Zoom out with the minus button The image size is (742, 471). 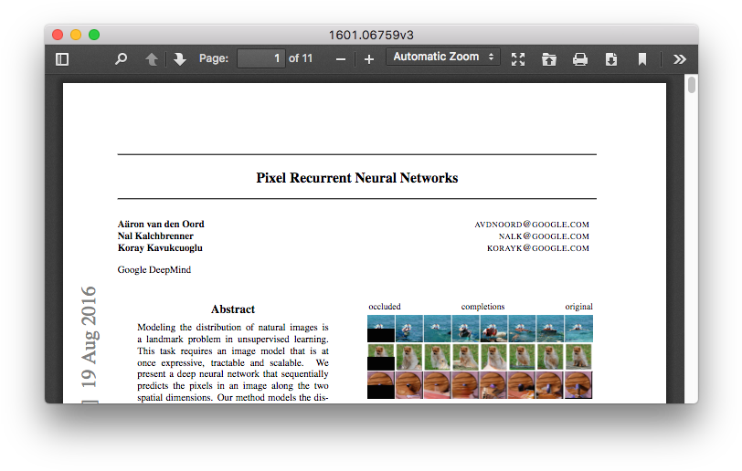tap(341, 59)
